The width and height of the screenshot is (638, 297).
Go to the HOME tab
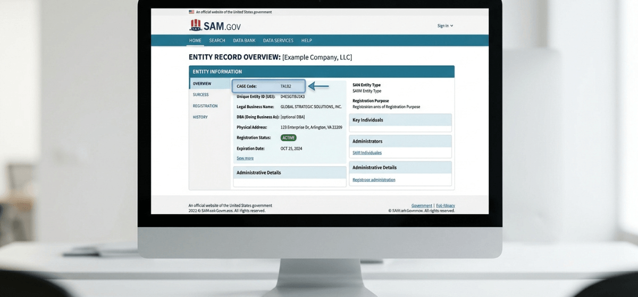click(195, 40)
